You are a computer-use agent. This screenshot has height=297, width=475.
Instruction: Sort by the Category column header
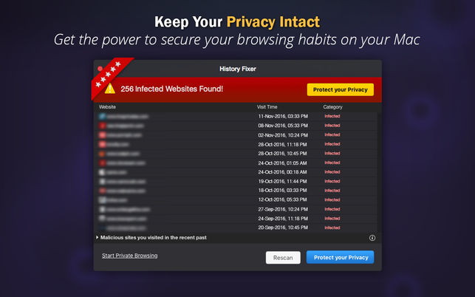coord(332,107)
